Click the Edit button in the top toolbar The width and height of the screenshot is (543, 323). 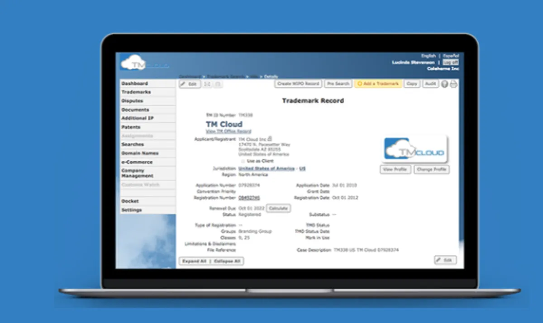(x=190, y=84)
